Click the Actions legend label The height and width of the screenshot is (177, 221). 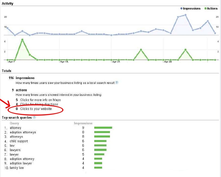[x=212, y=8]
